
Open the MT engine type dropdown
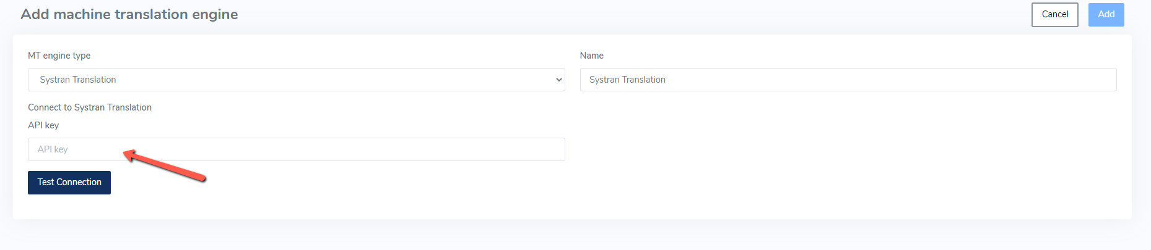296,80
